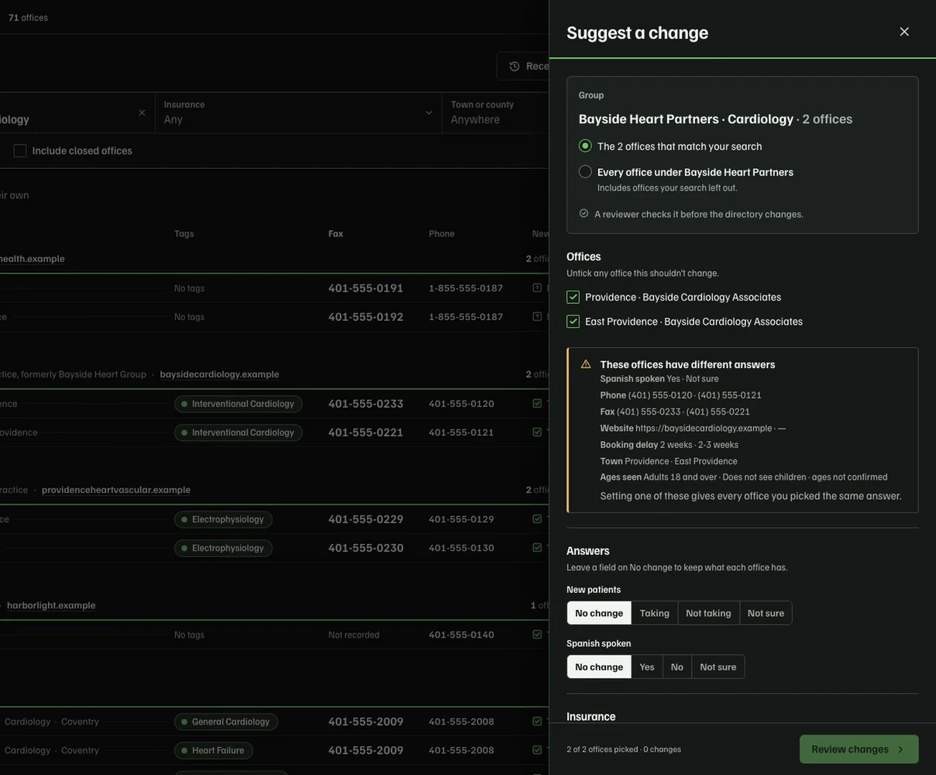This screenshot has width=936, height=775.
Task: Select No change under Spanish spoken
Action: point(599,667)
